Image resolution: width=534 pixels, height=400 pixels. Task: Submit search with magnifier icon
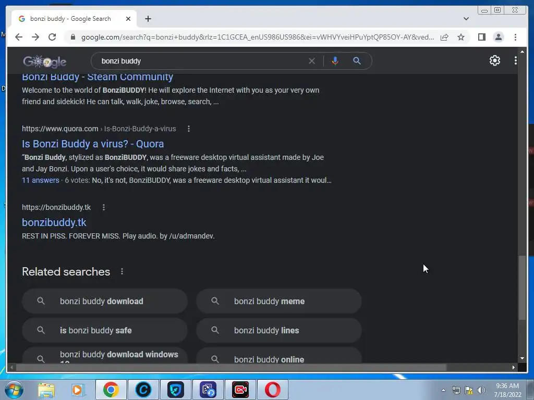pyautogui.click(x=357, y=61)
